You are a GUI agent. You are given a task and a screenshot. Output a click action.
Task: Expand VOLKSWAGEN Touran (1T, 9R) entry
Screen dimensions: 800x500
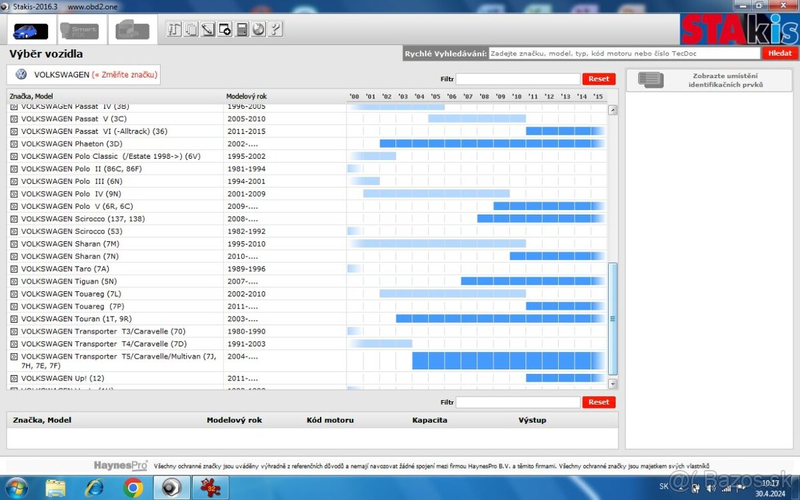(x=14, y=319)
